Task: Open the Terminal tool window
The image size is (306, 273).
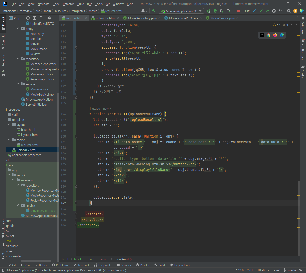Action: (81, 265)
